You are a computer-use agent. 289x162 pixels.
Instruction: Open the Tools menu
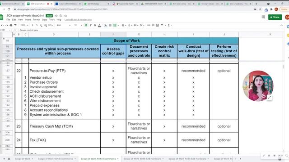[52, 20]
